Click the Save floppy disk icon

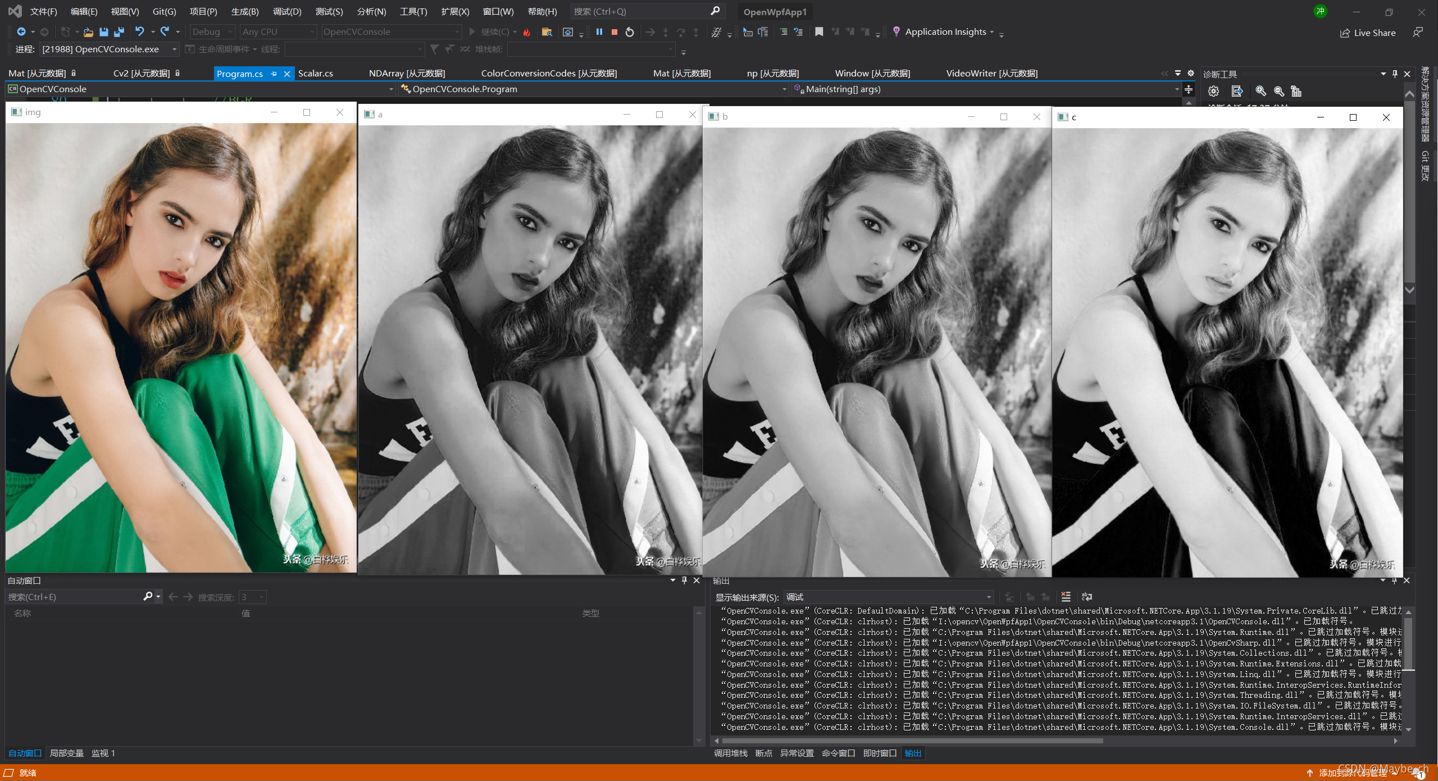[x=104, y=32]
